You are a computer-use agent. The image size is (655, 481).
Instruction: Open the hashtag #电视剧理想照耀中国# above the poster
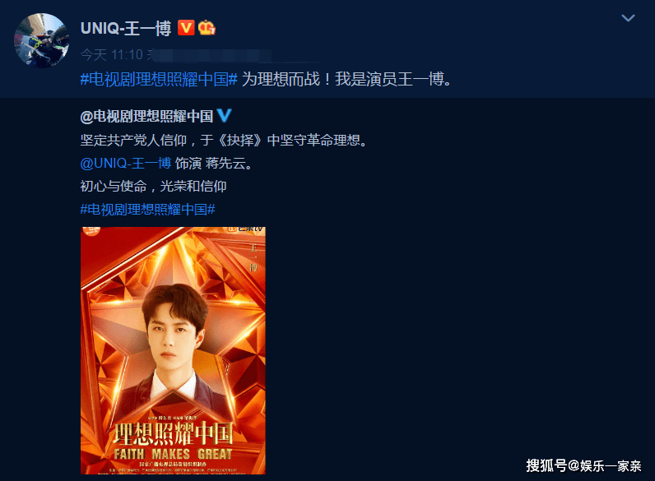pyautogui.click(x=147, y=209)
